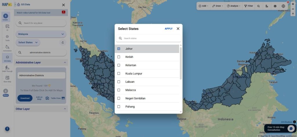Viewport: 297px width, 137px height.
Task: Open the Walk Through sidebar item
Action: click(x=7, y=69)
